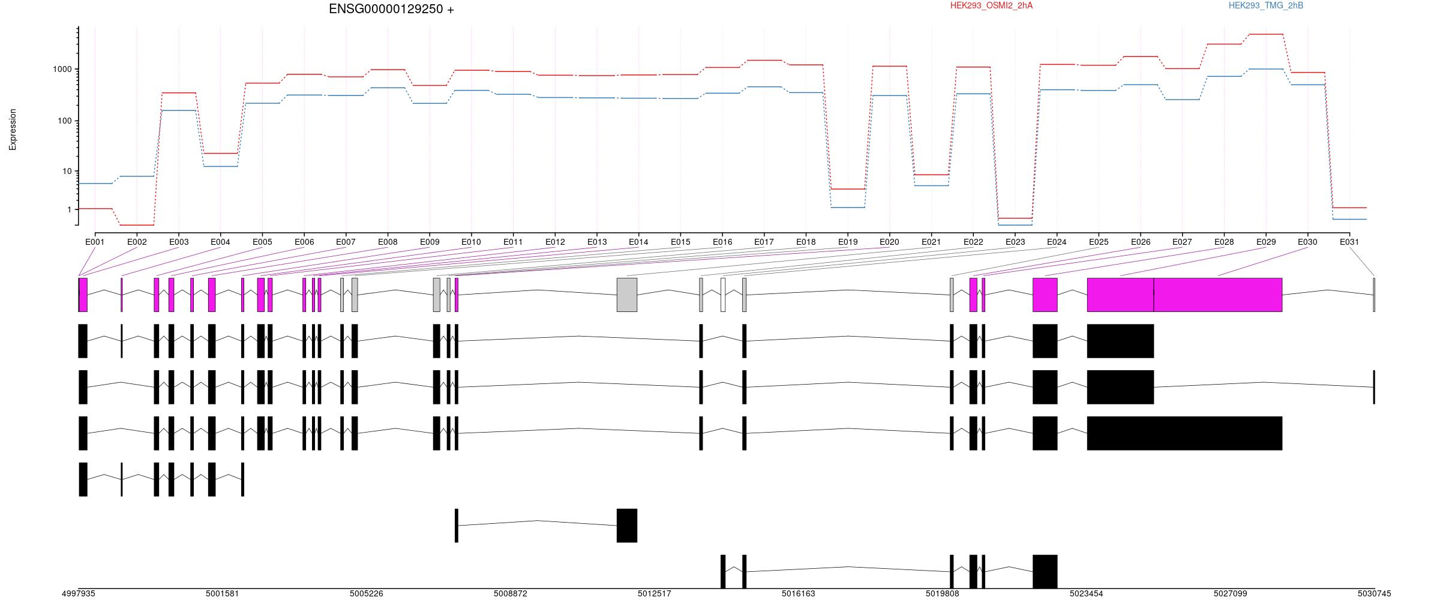Select exon label E001

click(x=95, y=242)
